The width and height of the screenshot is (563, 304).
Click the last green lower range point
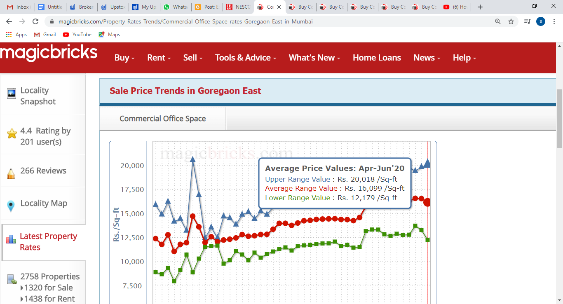click(x=428, y=240)
